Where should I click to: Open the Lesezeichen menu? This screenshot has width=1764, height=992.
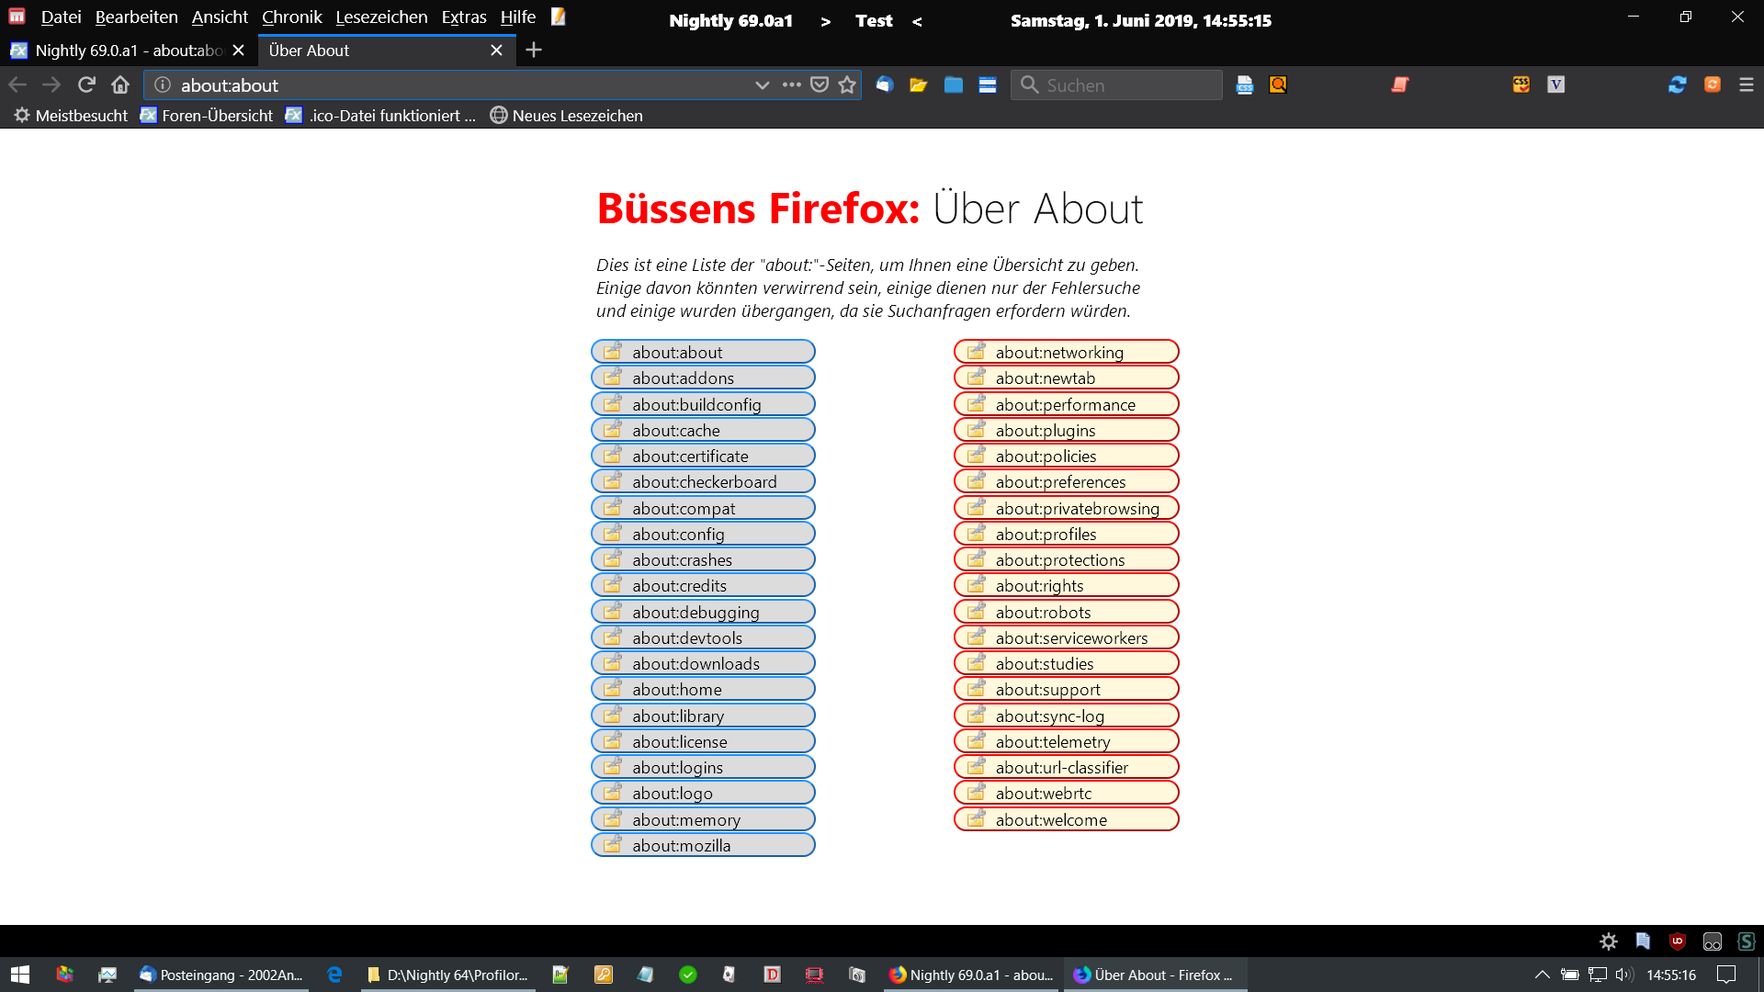pyautogui.click(x=381, y=17)
